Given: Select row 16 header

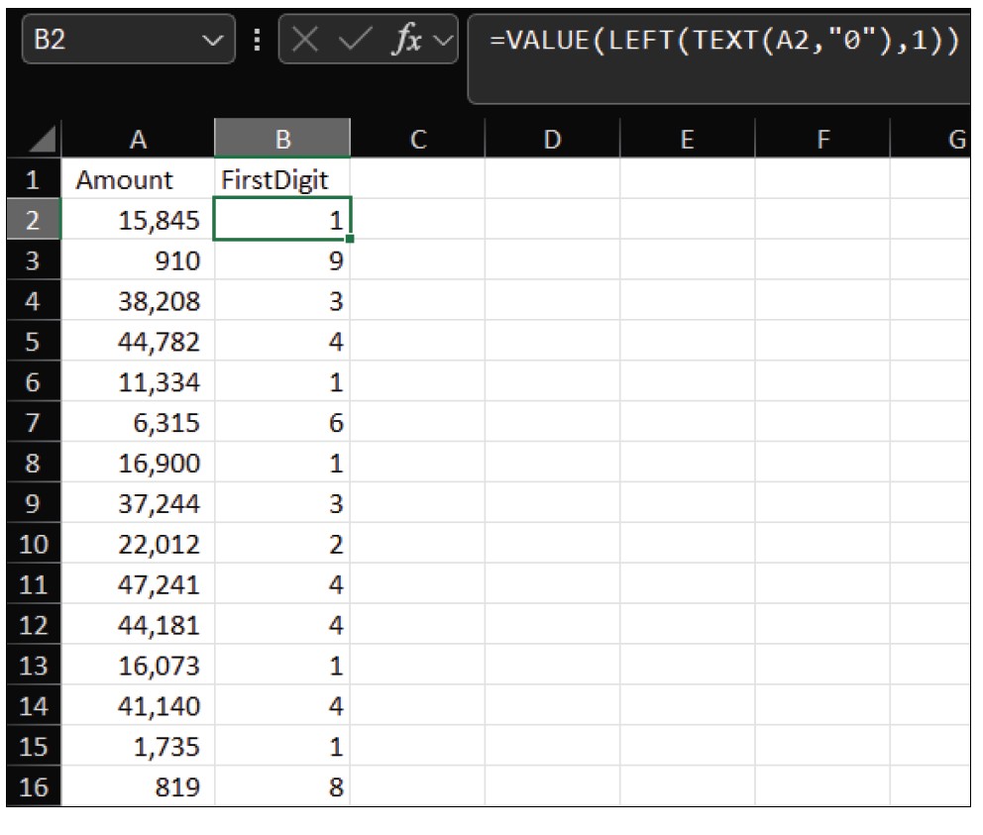Looking at the screenshot, I should point(33,788).
